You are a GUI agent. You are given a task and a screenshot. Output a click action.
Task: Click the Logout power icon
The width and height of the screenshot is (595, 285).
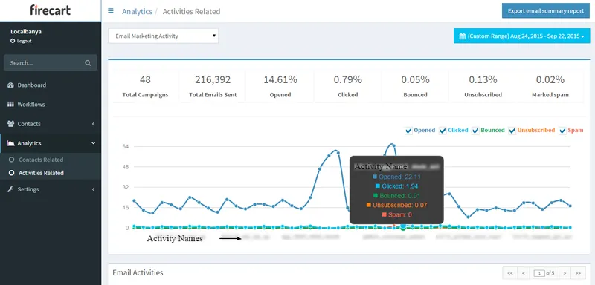[x=13, y=41]
